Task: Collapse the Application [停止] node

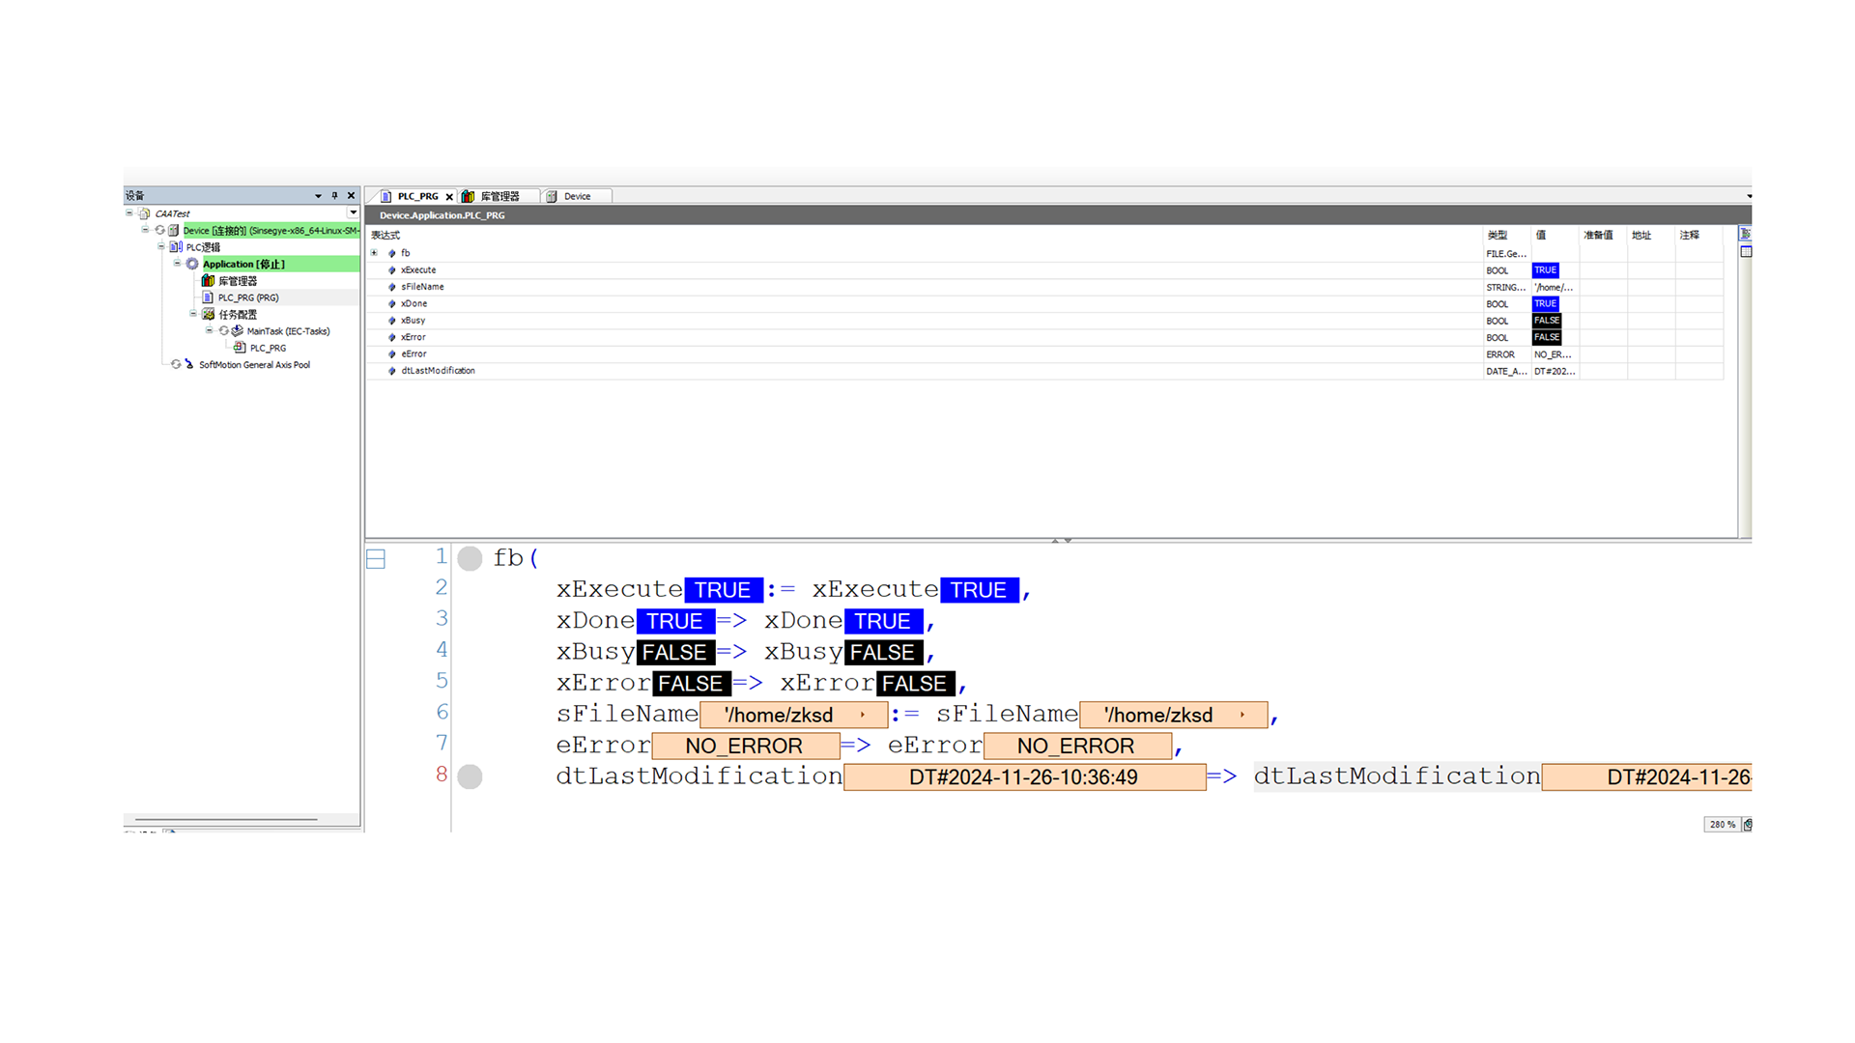Action: [x=177, y=264]
